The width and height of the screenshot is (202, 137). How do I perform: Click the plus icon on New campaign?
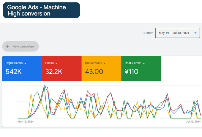point(7,46)
